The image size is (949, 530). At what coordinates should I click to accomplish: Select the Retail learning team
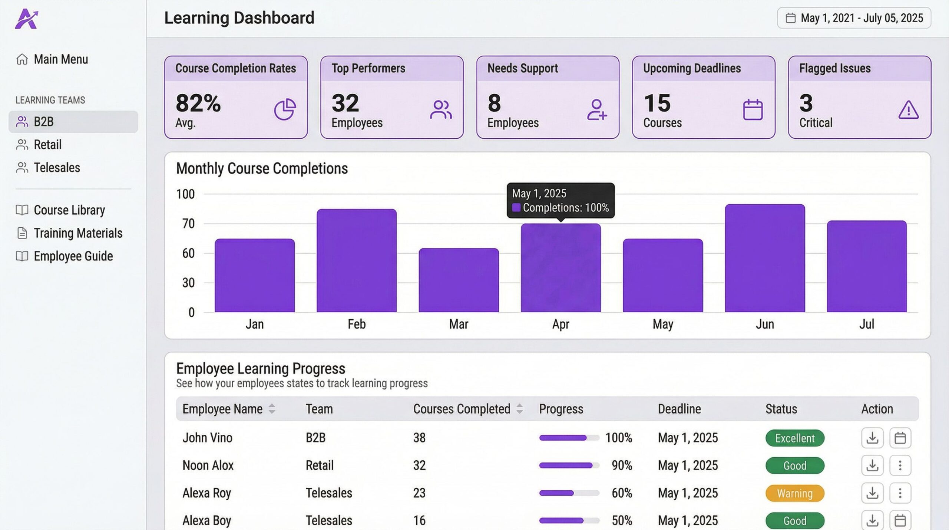point(47,145)
